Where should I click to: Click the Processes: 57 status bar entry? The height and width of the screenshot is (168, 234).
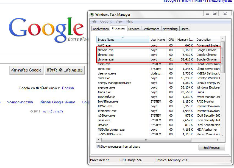99,160
